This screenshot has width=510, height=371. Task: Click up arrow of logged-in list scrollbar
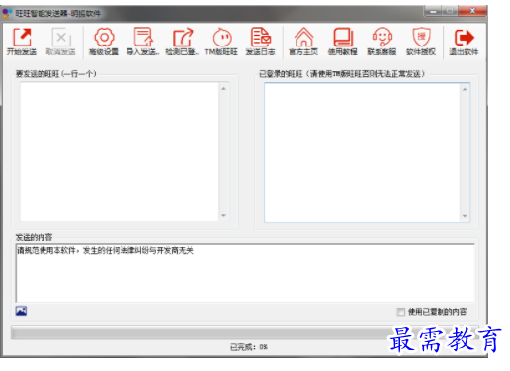tap(465, 89)
